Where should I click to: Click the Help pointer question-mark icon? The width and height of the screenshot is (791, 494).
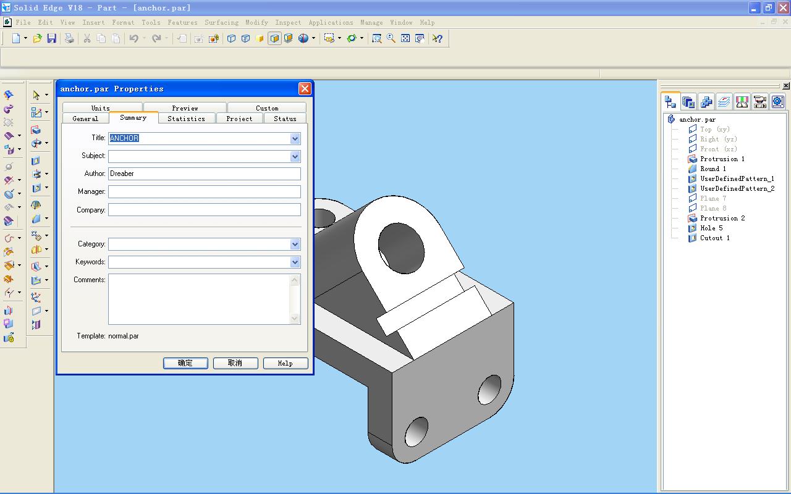tap(438, 38)
